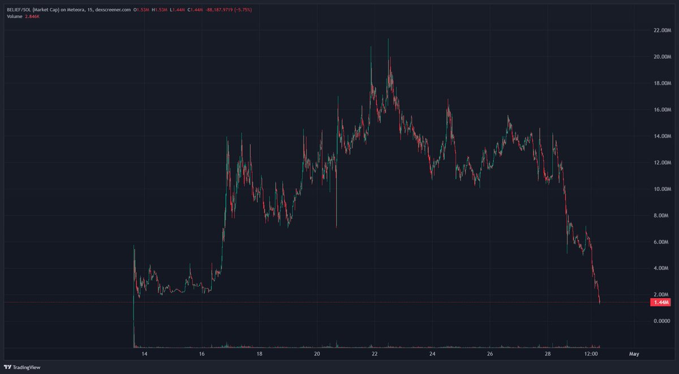
Task: Click the TradingView logo in the corner
Action: pos(22,367)
